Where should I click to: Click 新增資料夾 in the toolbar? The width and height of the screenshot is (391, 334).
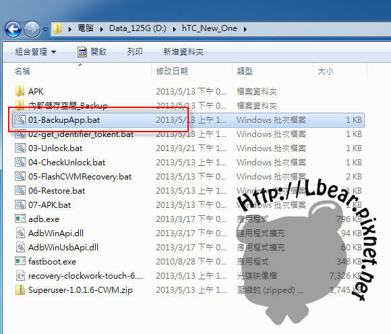point(183,52)
